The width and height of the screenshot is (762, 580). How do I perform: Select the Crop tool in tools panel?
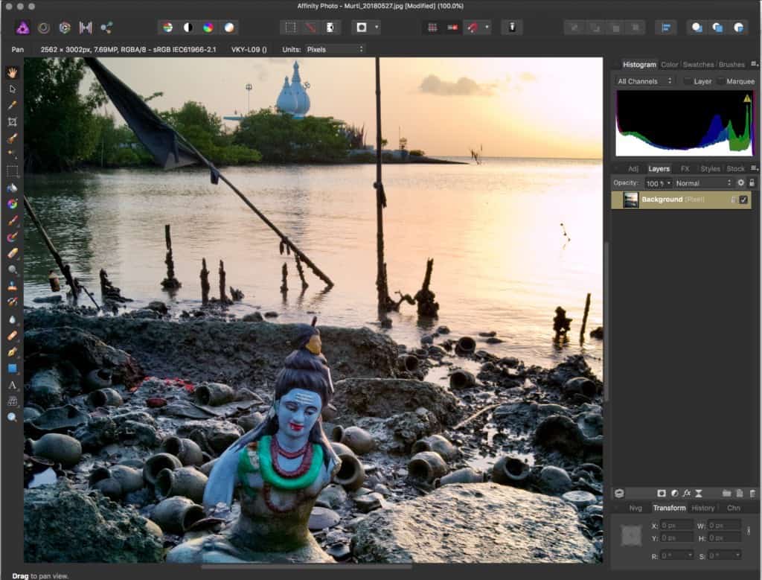(x=12, y=122)
